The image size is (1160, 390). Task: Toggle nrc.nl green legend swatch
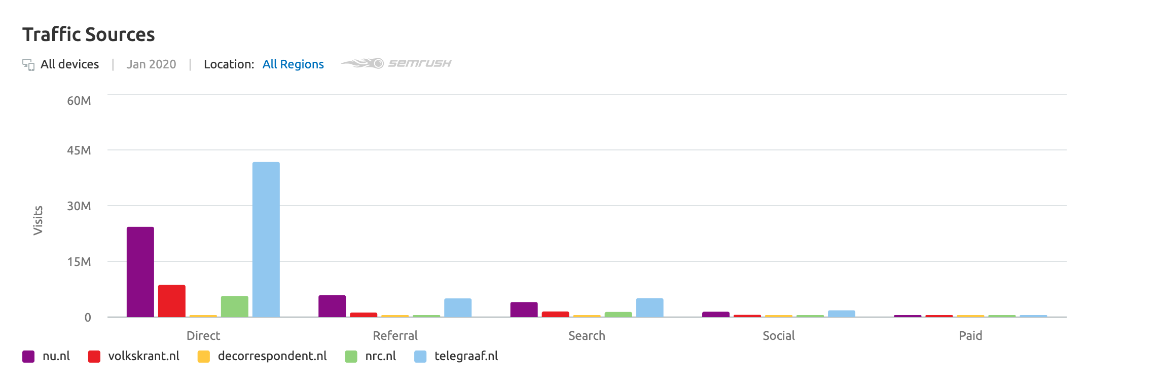point(351,357)
